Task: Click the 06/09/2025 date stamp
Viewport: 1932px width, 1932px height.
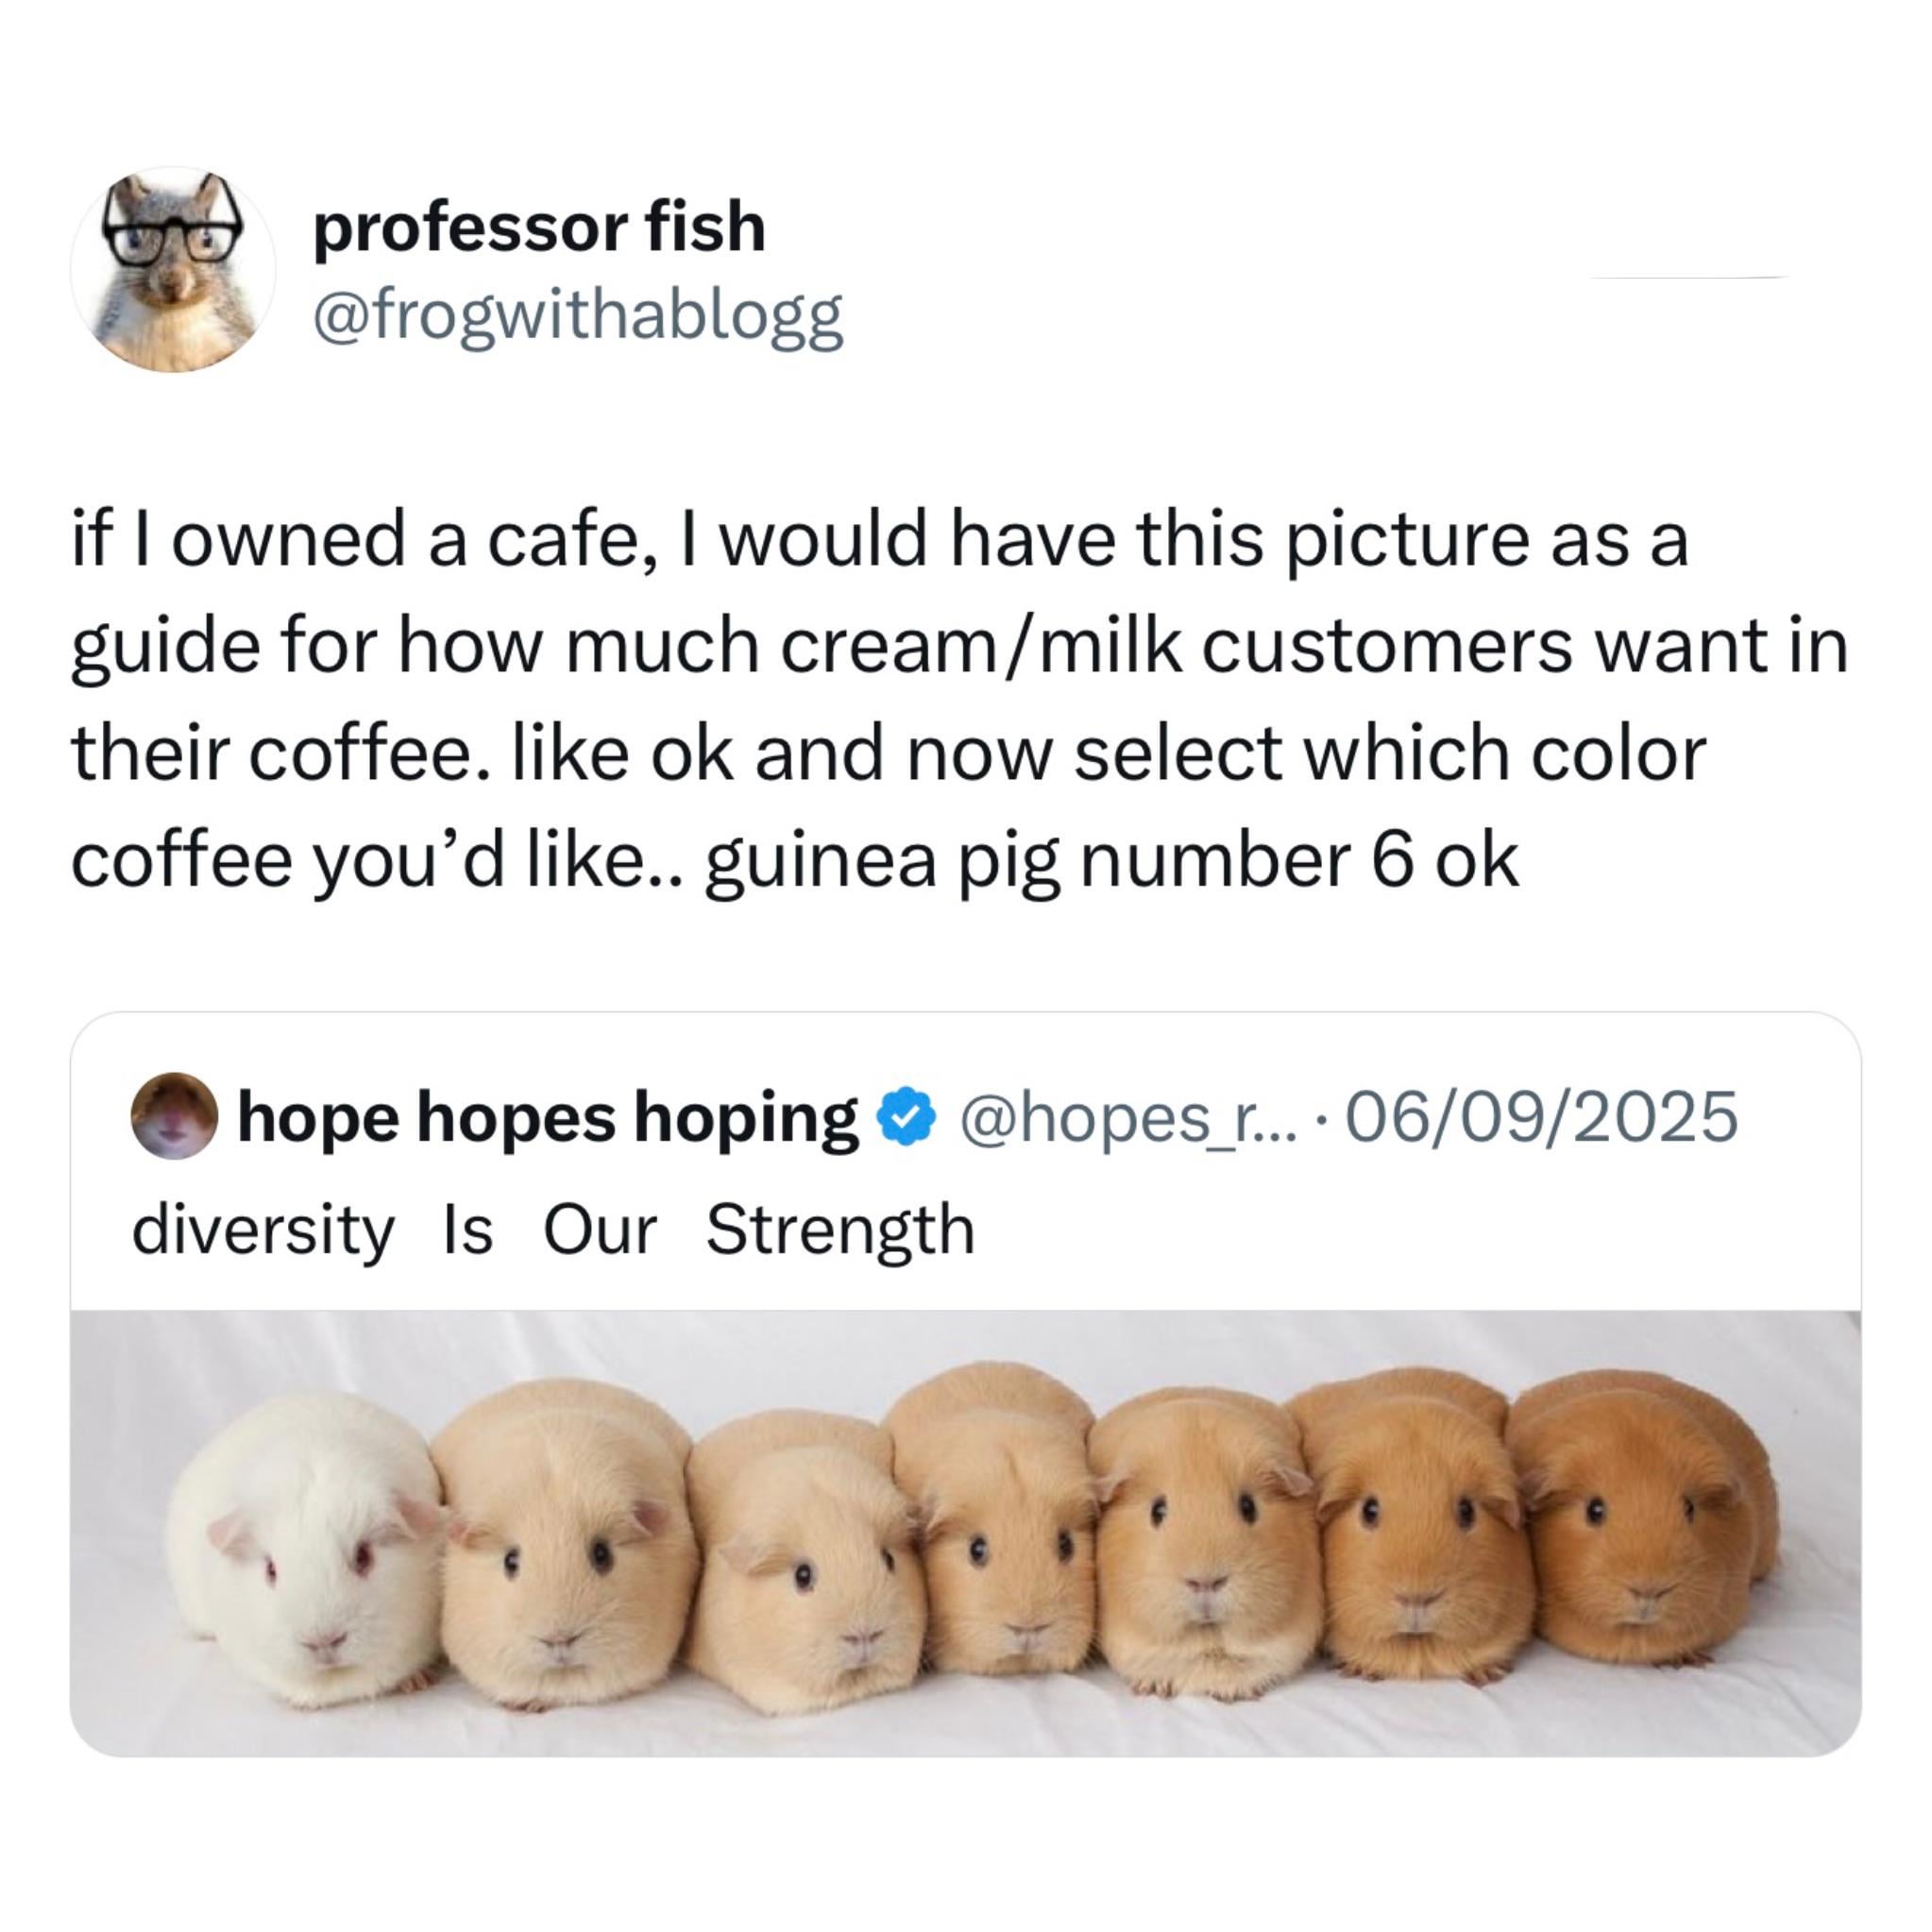Action: pyautogui.click(x=1542, y=1118)
